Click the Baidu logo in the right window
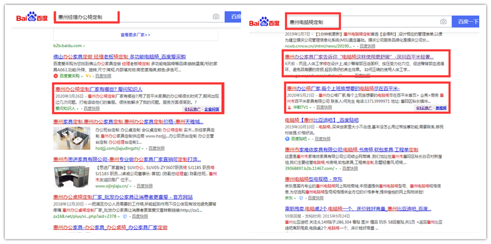Screen dimensions: 491x244 (264, 22)
